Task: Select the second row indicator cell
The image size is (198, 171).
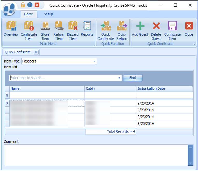Action: [7, 110]
